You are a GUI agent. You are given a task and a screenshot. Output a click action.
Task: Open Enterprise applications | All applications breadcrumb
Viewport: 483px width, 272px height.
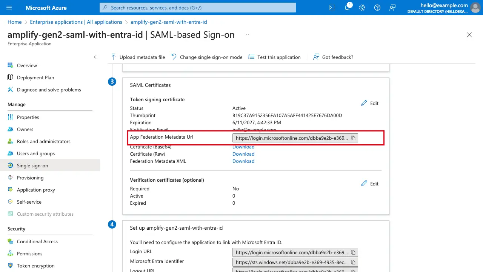point(76,22)
